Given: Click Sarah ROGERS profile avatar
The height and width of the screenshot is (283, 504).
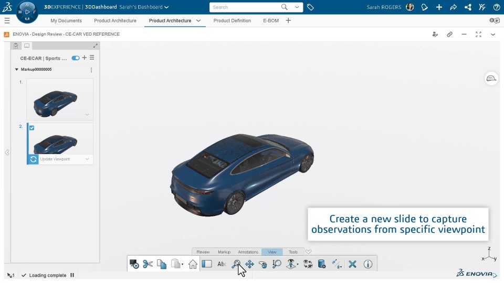Looking at the screenshot, I should click(x=410, y=7).
